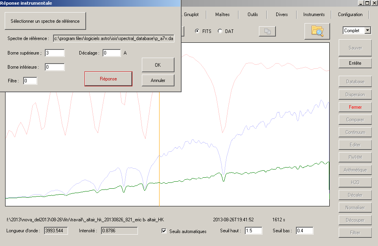Click the Filtre value field

click(x=30, y=81)
